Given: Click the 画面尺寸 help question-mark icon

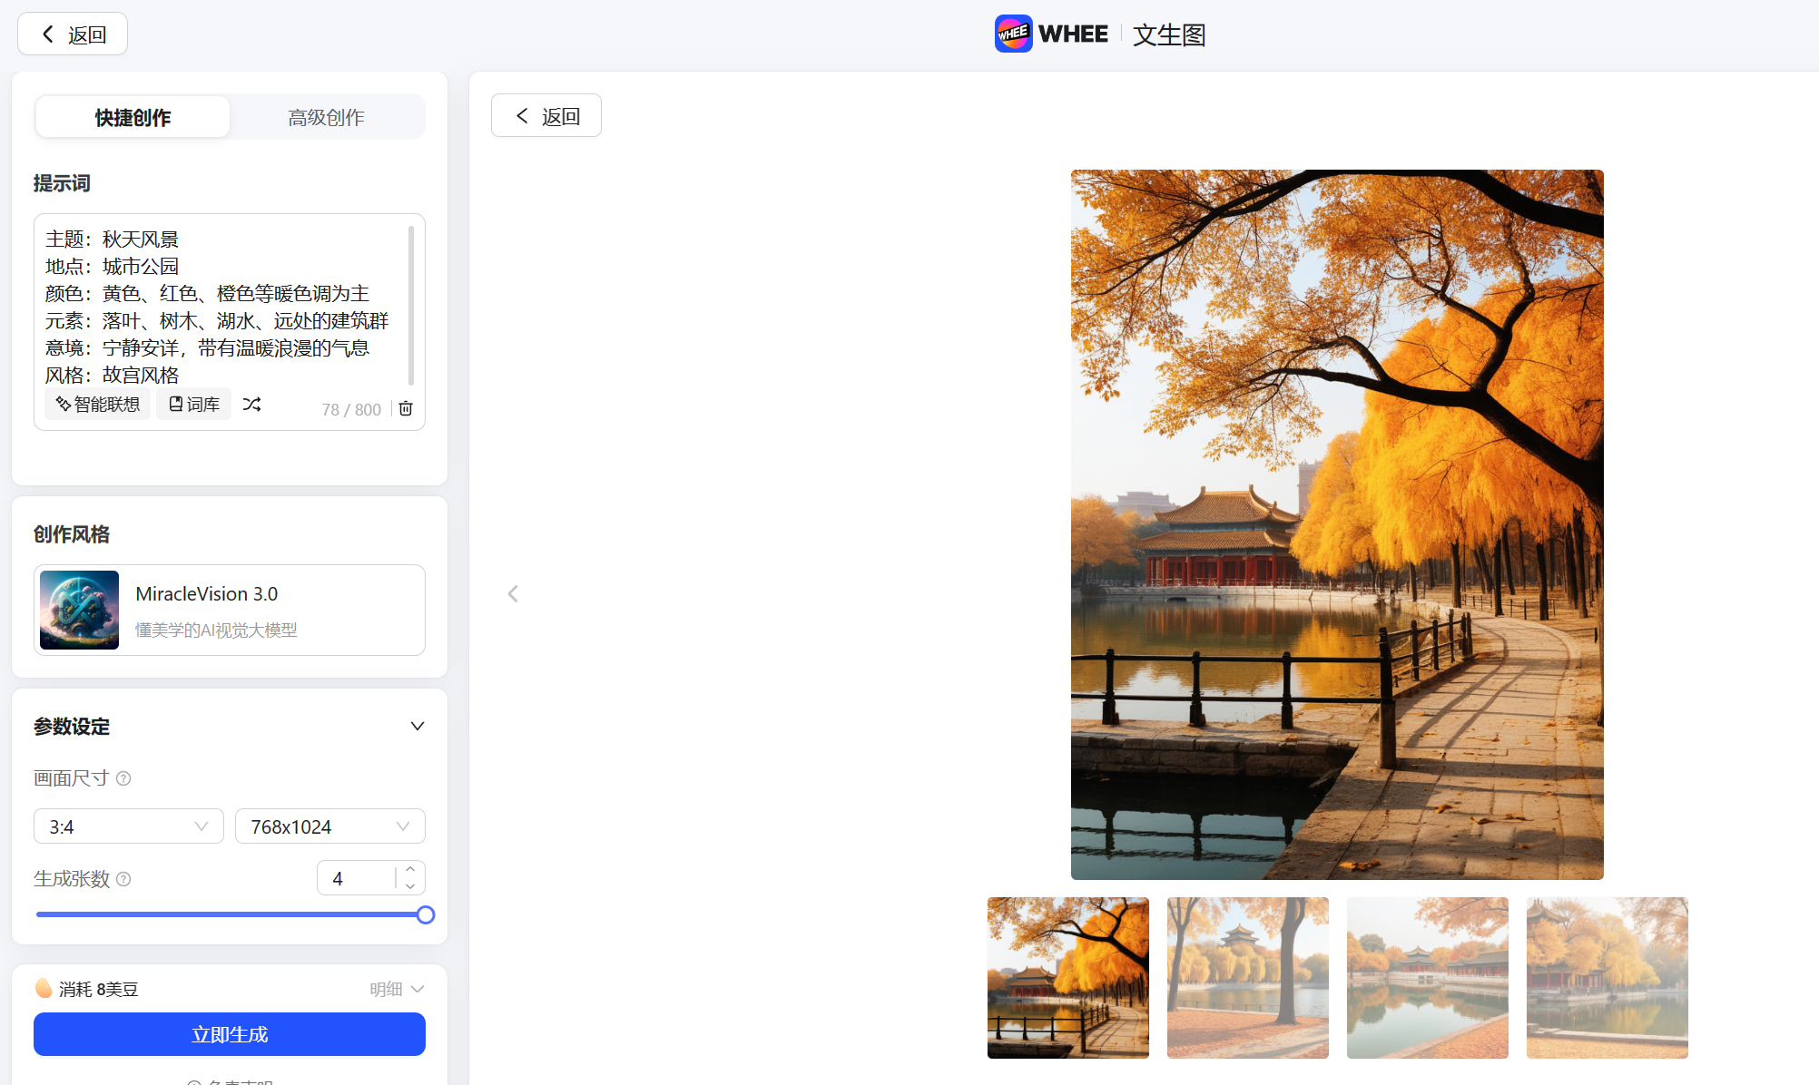Looking at the screenshot, I should coord(124,778).
